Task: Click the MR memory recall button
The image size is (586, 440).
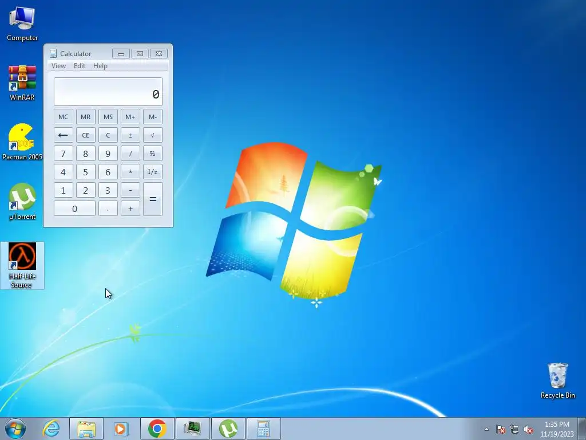Action: pos(86,117)
